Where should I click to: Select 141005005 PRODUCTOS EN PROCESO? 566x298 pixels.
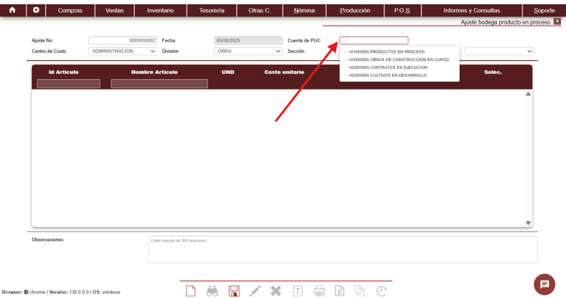coord(386,52)
